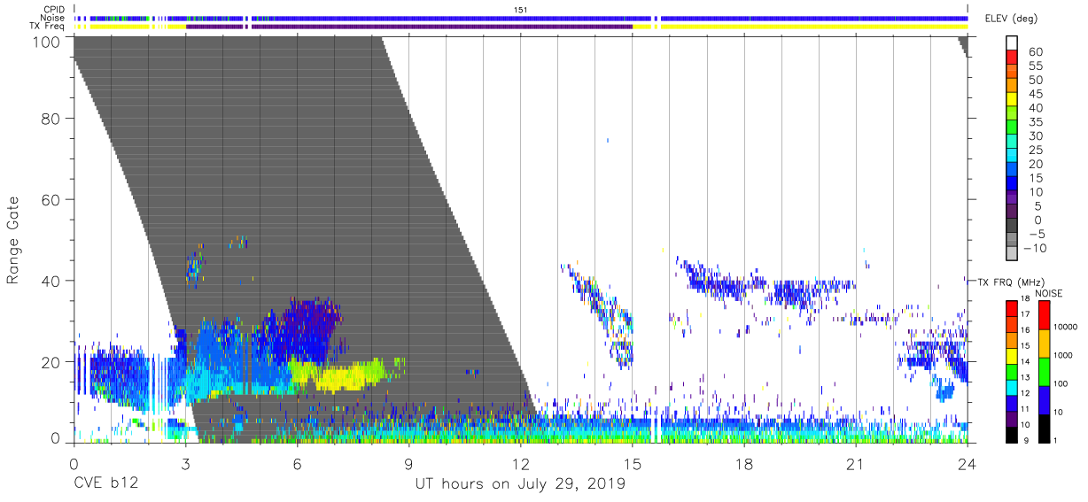
Task: Click the CPID value '151'
Action: coord(520,10)
